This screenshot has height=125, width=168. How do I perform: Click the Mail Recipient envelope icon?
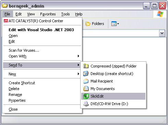tap(86, 81)
